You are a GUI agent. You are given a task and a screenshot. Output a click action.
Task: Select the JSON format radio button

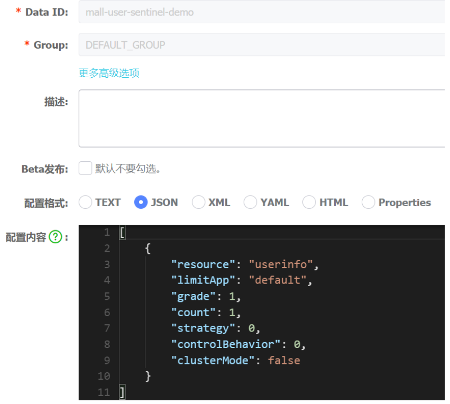(x=141, y=202)
